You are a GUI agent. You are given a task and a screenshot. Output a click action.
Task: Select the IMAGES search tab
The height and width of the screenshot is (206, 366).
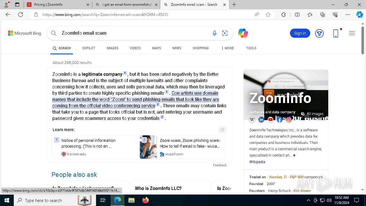[112, 48]
